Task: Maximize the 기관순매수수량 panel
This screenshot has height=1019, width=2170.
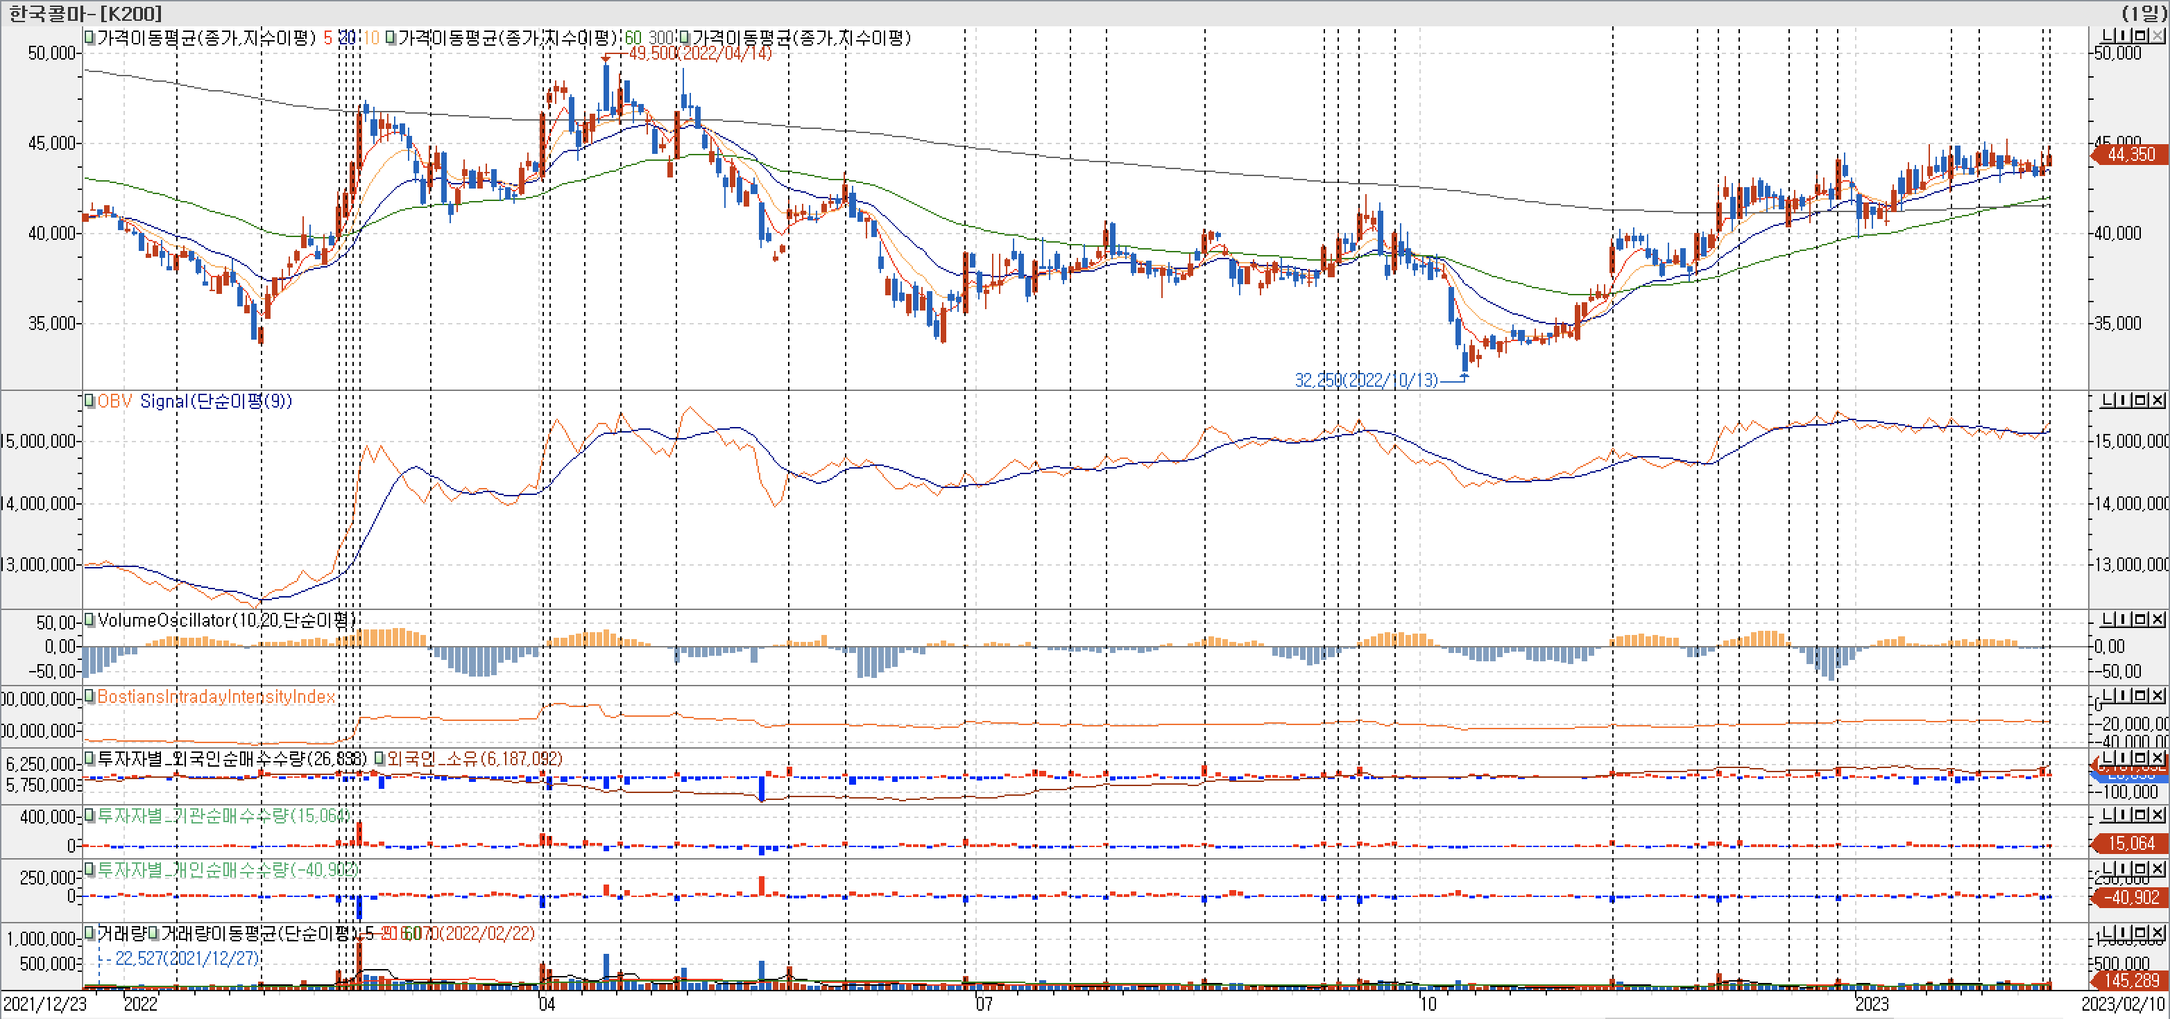Action: click(2141, 815)
